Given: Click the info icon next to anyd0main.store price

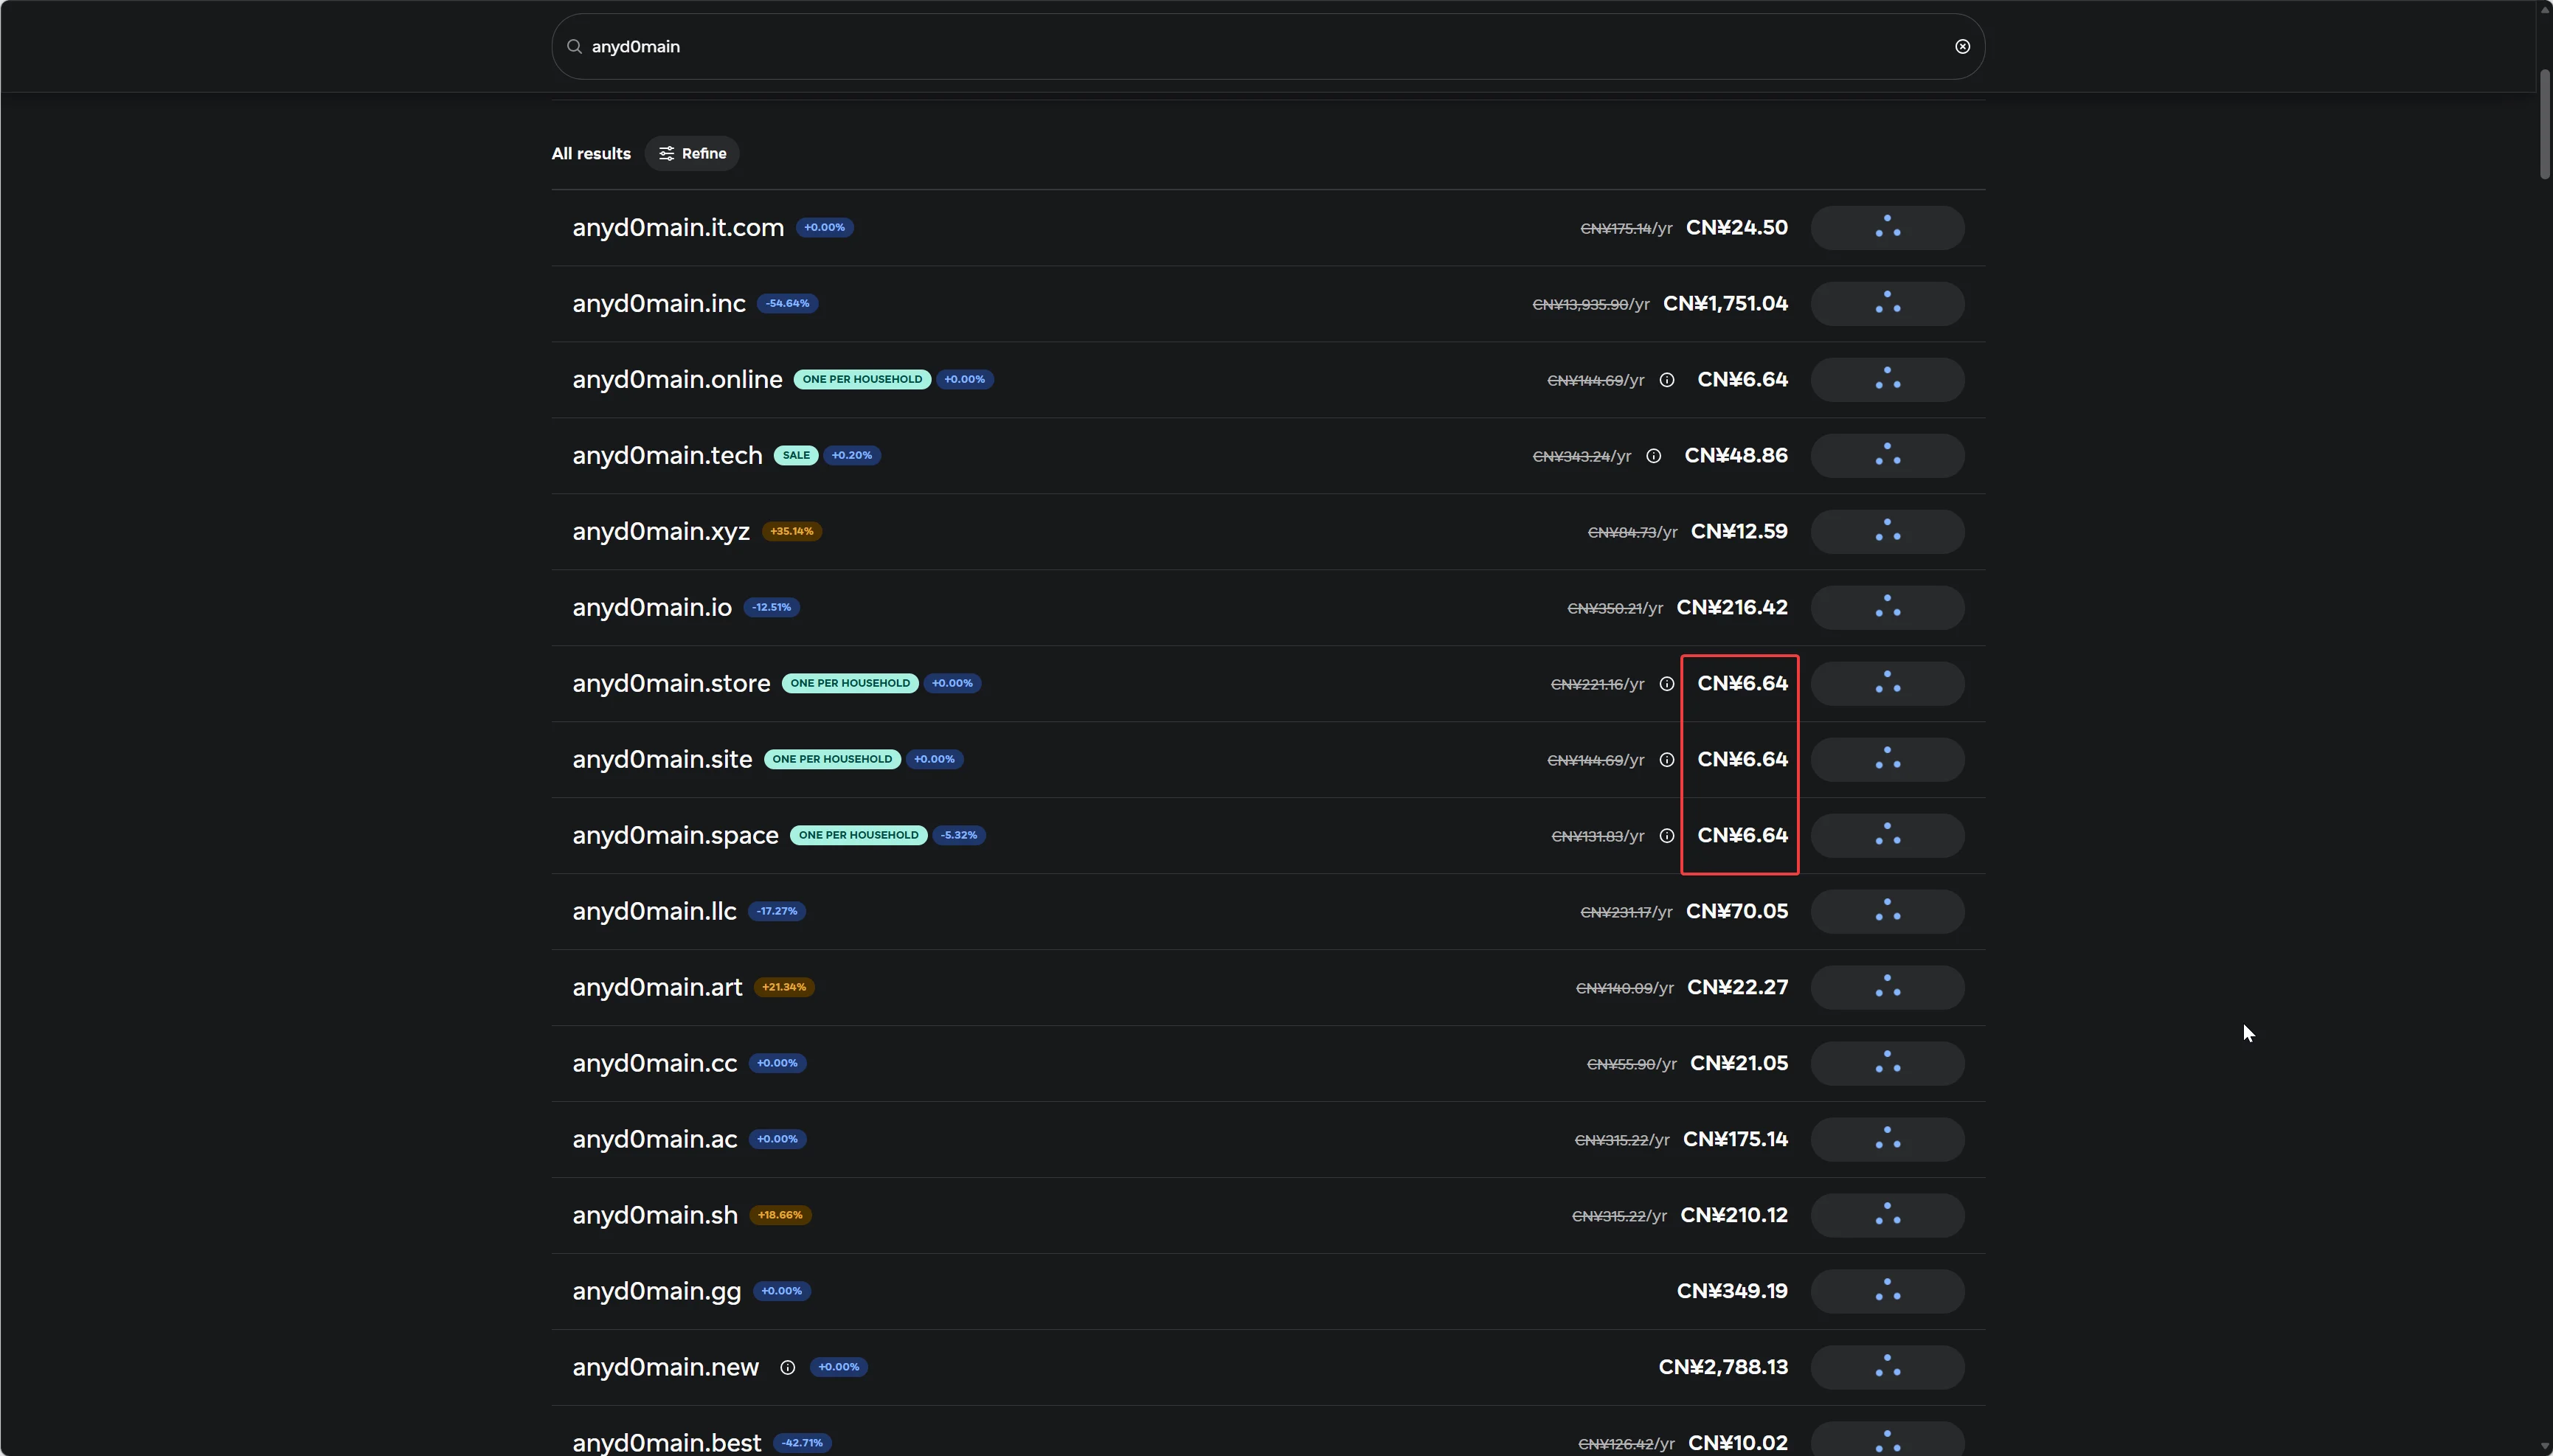Looking at the screenshot, I should [x=1667, y=684].
